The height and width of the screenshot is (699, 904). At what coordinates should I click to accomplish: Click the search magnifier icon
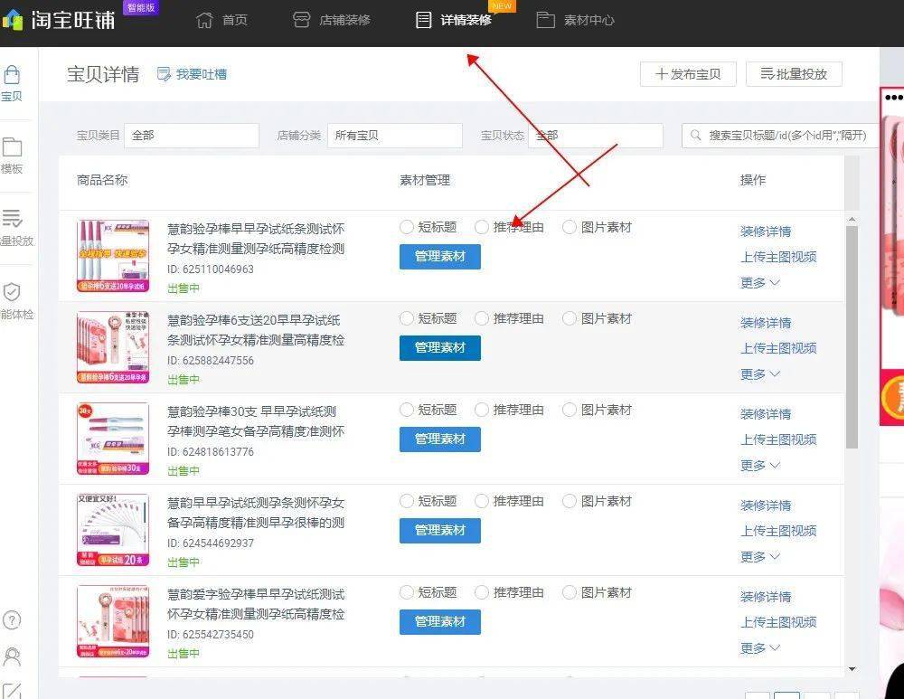(696, 135)
